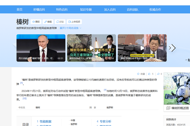Click the 播报 audio broadcast button
This screenshot has height=126, width=190.
(36, 22)
